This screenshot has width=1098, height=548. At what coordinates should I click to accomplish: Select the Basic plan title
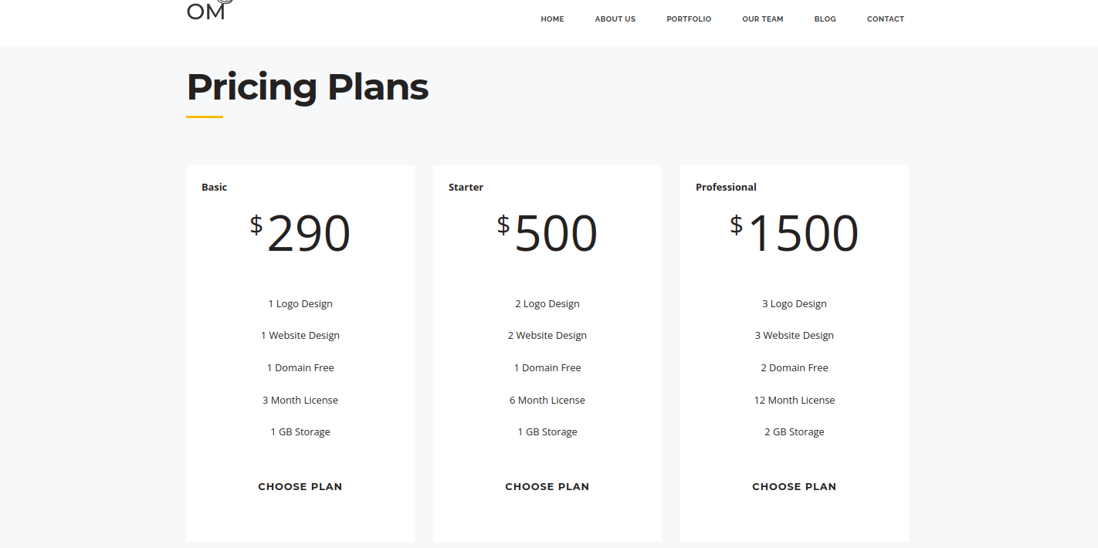[x=215, y=188]
